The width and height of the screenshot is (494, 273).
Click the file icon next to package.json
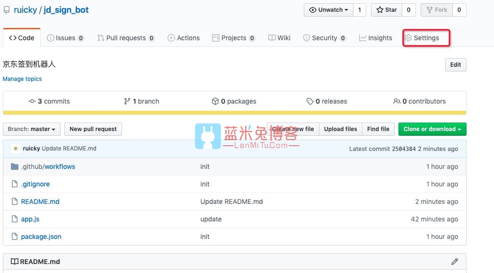click(x=15, y=237)
